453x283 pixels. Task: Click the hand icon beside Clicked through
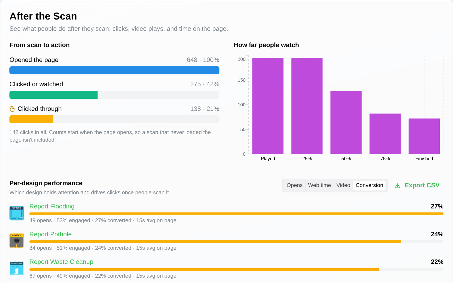(12, 109)
